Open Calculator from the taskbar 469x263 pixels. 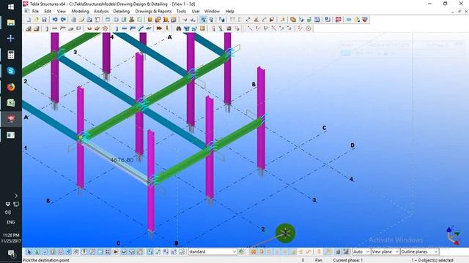pos(11,55)
